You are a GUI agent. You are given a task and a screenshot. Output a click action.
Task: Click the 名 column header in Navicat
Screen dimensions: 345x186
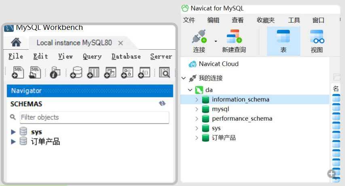click(336, 88)
